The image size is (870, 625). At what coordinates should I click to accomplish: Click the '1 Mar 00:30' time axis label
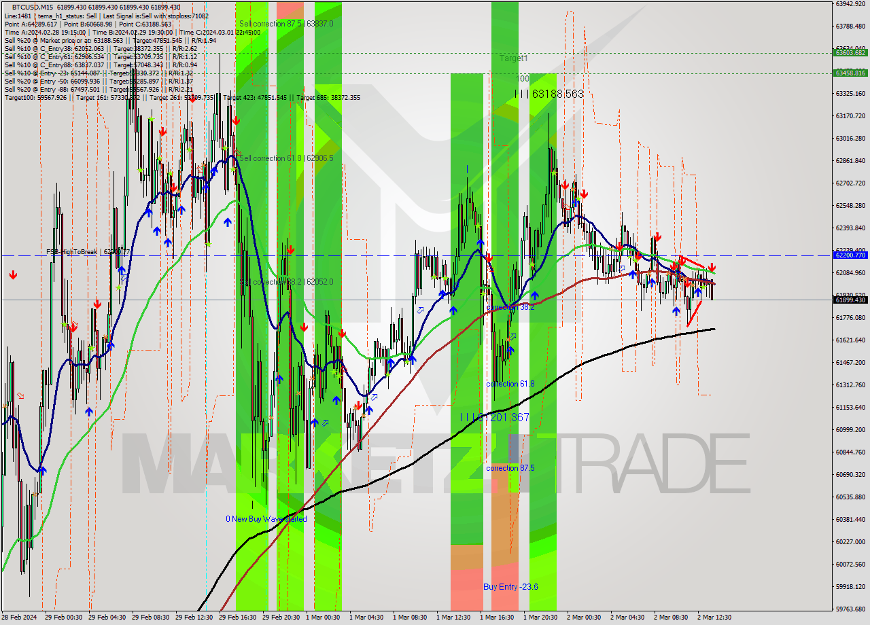tap(323, 618)
